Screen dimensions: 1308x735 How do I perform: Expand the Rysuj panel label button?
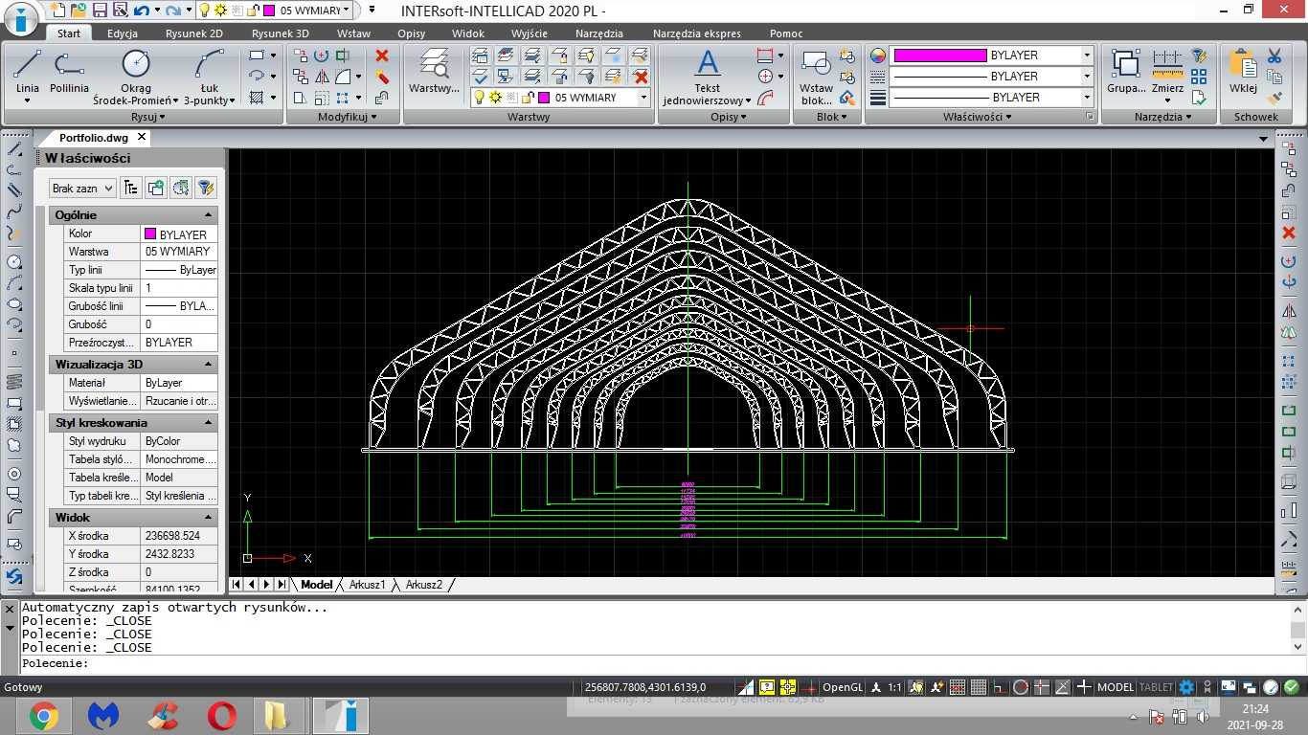tap(148, 117)
